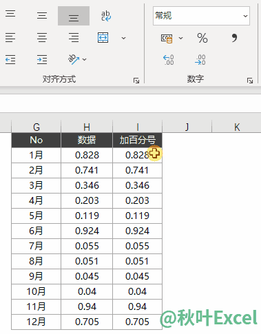
Task: Click header cell No
Action: (36, 140)
